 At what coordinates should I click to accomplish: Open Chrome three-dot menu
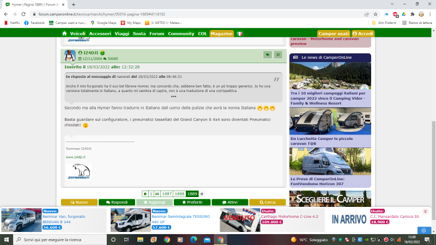pyautogui.click(x=430, y=14)
